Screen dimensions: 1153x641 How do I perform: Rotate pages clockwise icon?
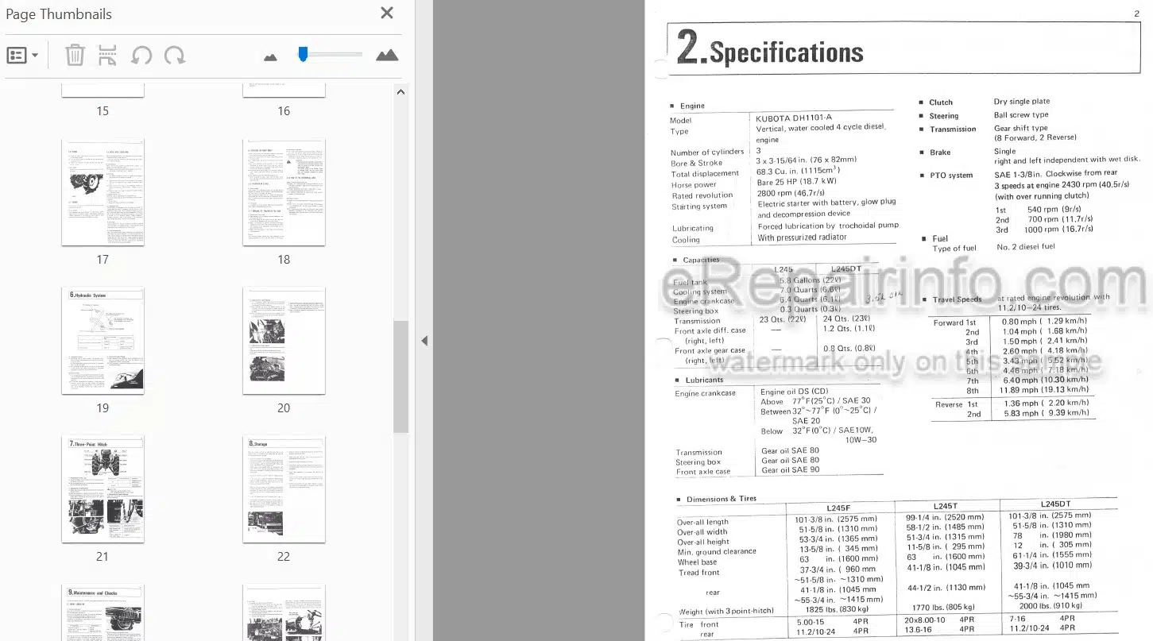[175, 56]
